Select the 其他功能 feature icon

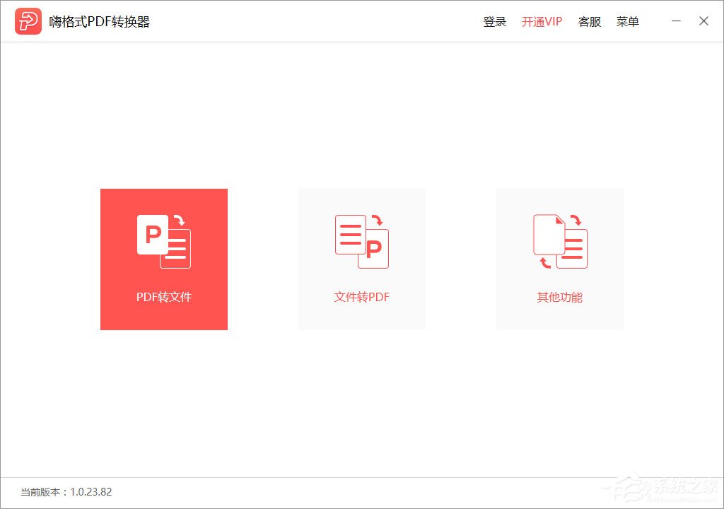[x=559, y=240]
